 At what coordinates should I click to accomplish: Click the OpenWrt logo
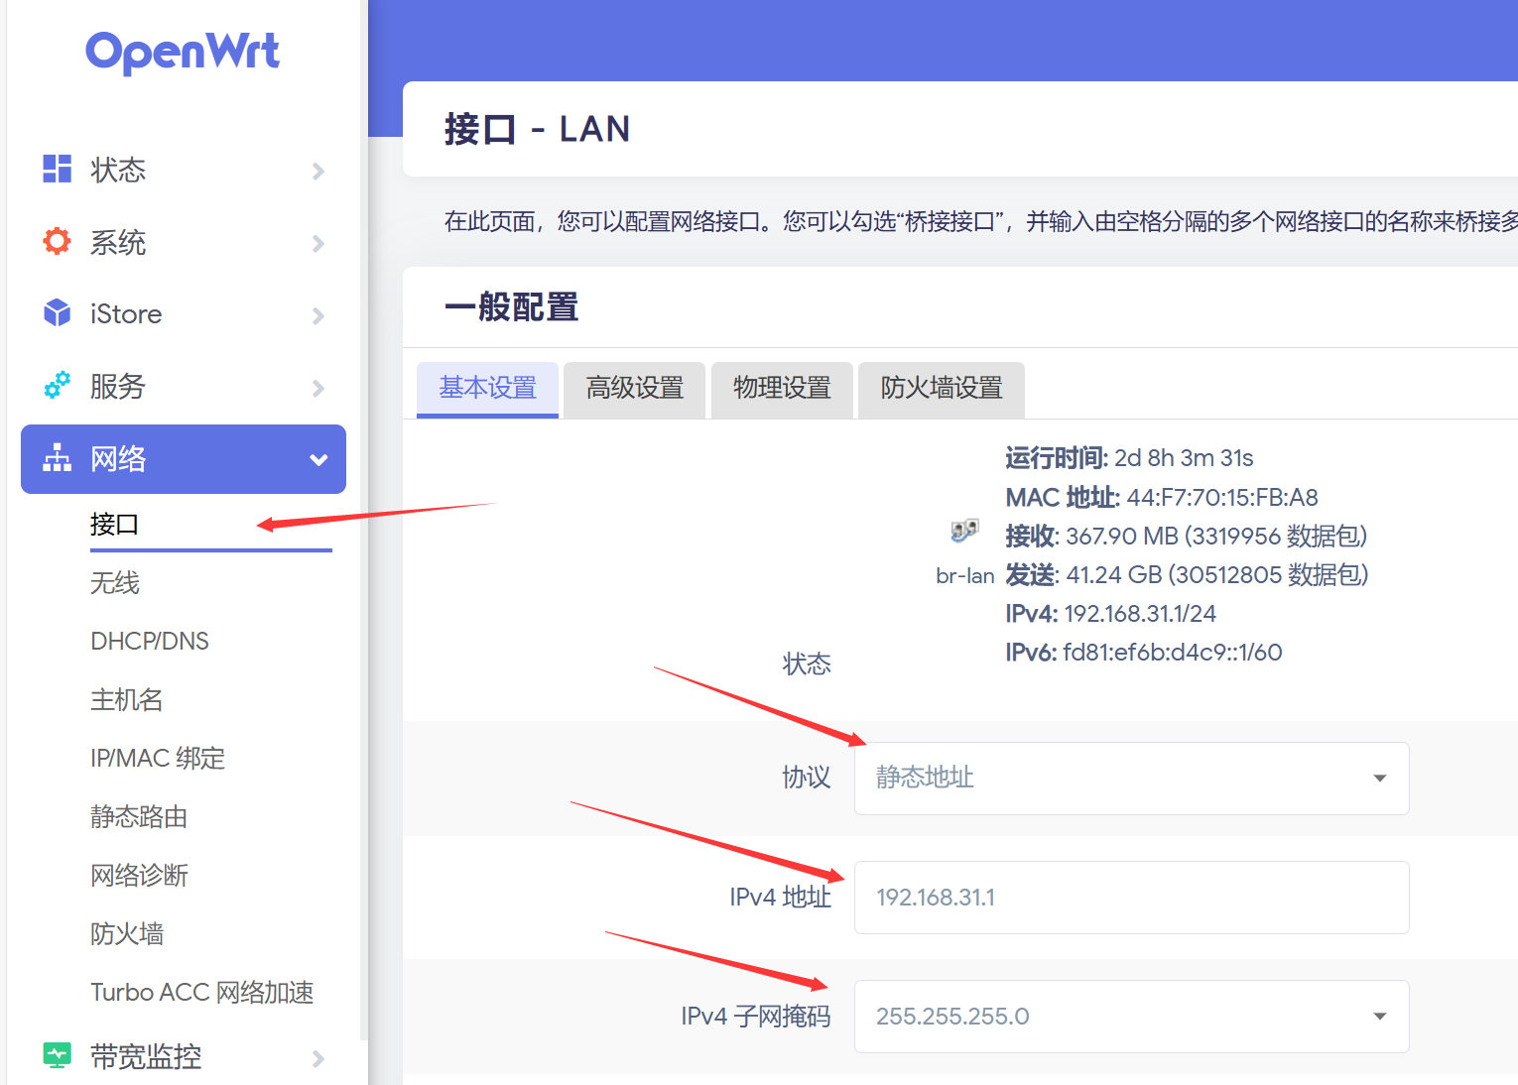pyautogui.click(x=183, y=52)
